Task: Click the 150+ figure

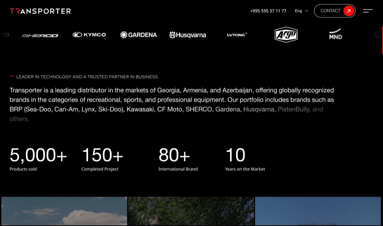Action: [x=102, y=155]
